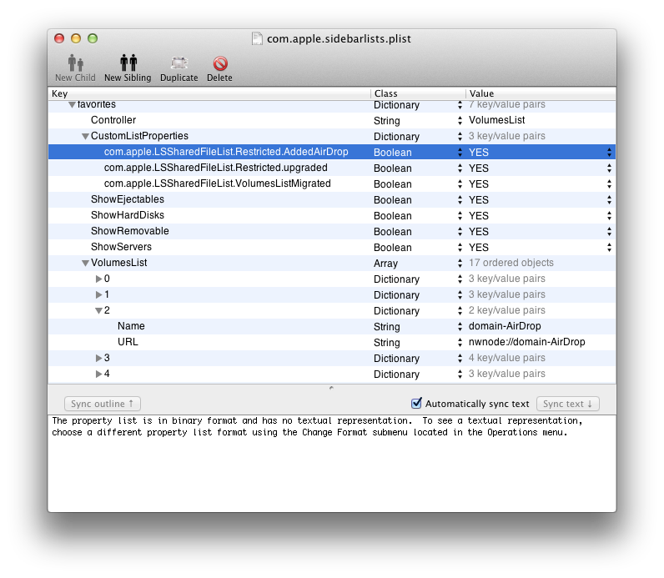
Task: Toggle Automatically sync text checkbox
Action: tap(417, 403)
